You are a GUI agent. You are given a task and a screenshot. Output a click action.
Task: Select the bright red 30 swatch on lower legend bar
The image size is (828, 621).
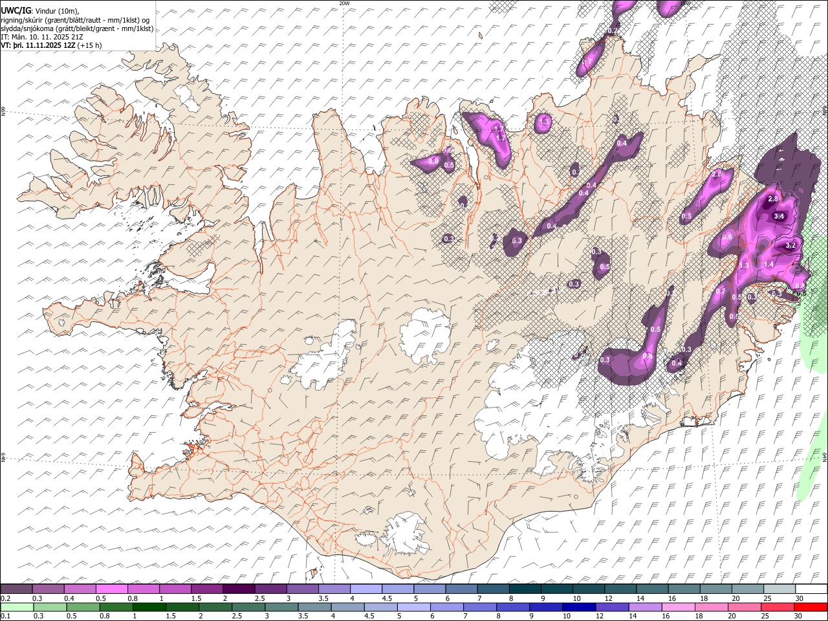811,607
